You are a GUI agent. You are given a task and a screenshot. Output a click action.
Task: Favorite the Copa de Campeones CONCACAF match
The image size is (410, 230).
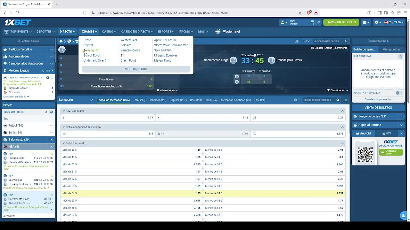pyautogui.click(x=52, y=77)
